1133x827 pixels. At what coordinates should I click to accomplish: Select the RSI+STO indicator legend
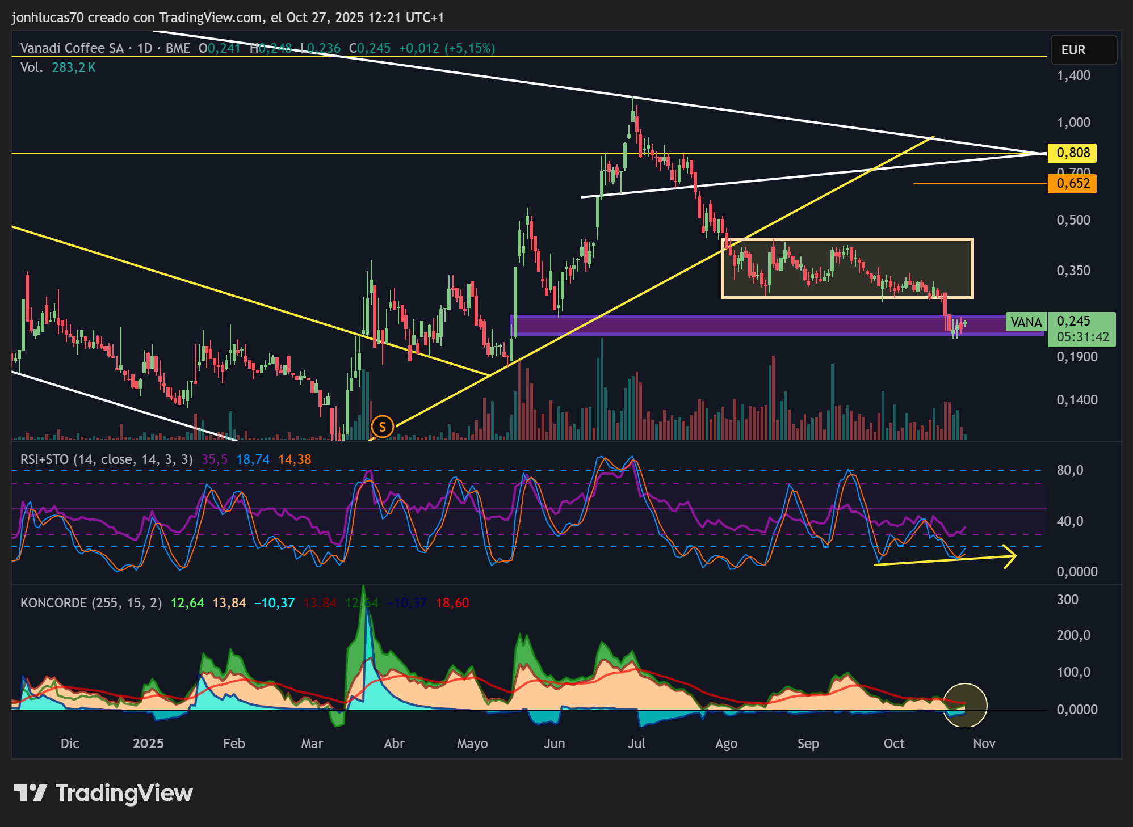[107, 459]
